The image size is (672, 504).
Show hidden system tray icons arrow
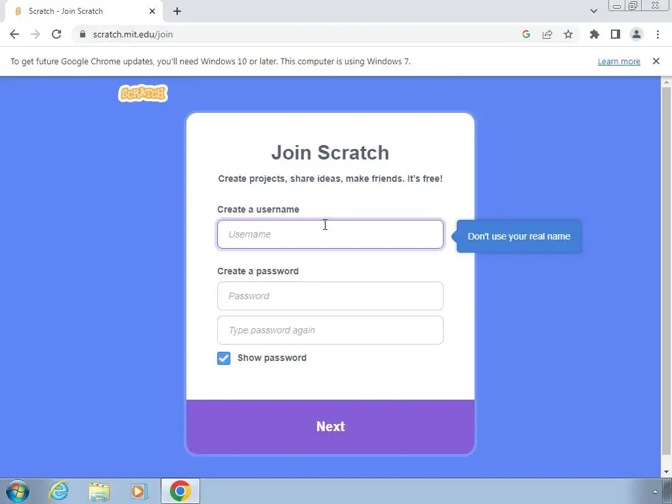[655, 492]
